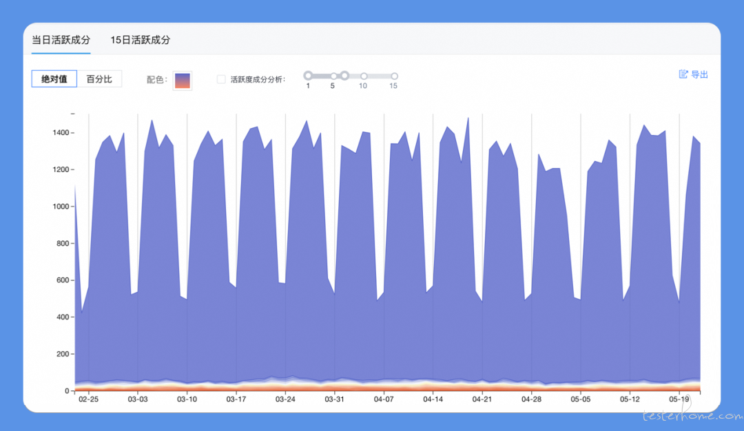Screen dimensions: 744x431
Task: Switch to the 当日活跃成分 tab
Action: pos(61,40)
